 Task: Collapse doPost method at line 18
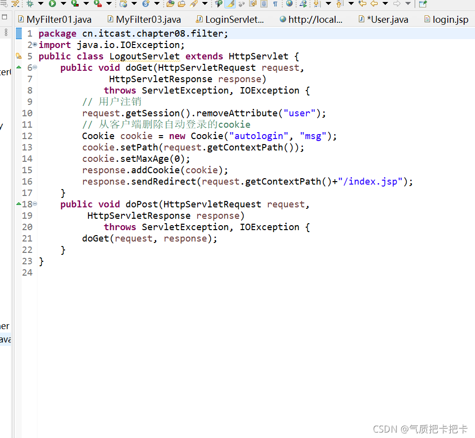tap(35, 204)
